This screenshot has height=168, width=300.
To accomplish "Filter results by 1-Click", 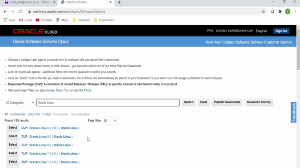I will coord(46,114).
